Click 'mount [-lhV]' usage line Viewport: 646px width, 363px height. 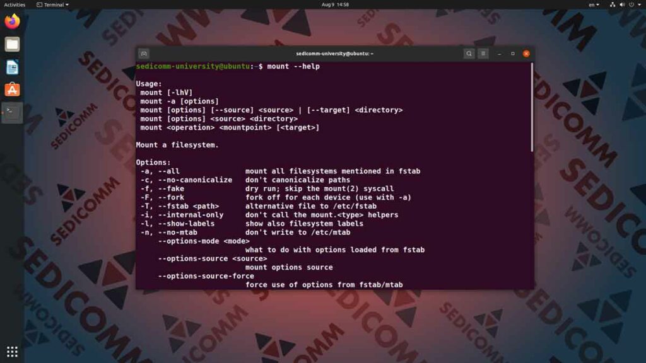167,93
